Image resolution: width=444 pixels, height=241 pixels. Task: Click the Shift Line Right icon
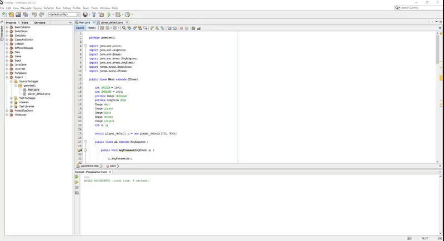(175, 28)
